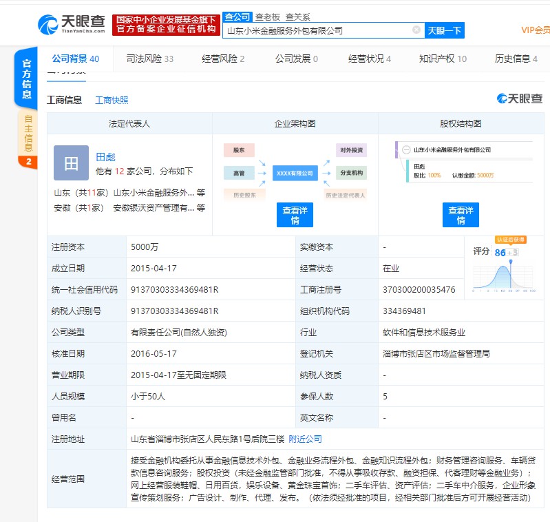Click the 天眼一下 search button
Viewport: 550px width, 522px height.
point(445,30)
